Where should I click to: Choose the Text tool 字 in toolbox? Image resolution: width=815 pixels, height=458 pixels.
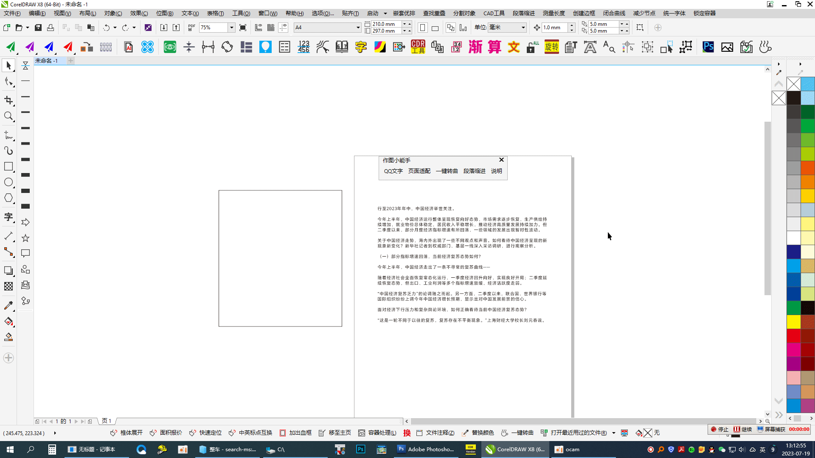(8, 217)
